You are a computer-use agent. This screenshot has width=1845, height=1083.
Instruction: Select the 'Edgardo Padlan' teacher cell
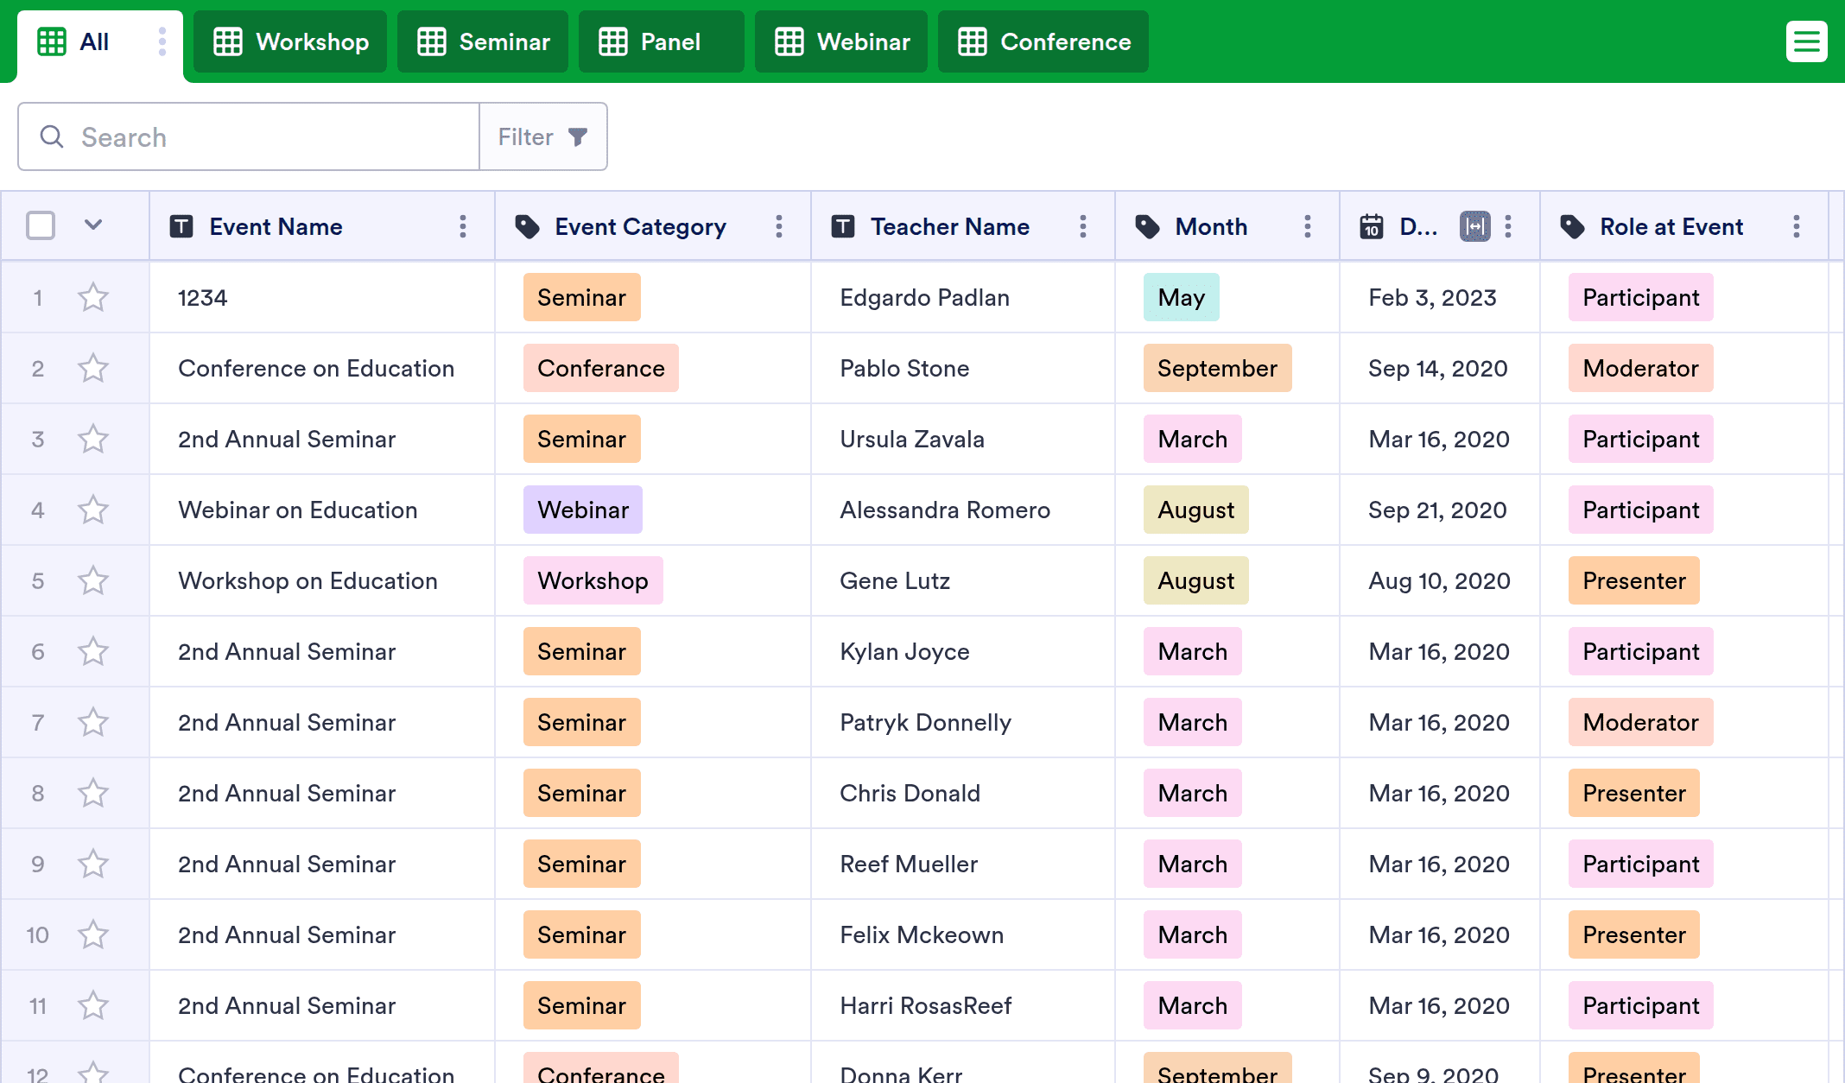[963, 297]
